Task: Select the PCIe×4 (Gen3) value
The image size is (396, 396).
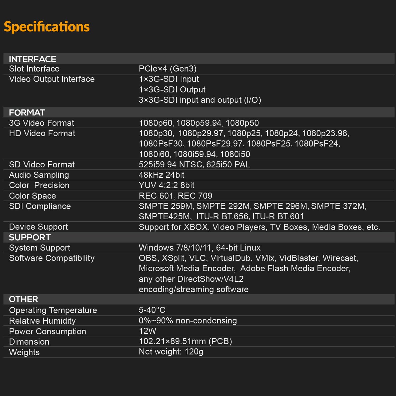Action: (168, 69)
